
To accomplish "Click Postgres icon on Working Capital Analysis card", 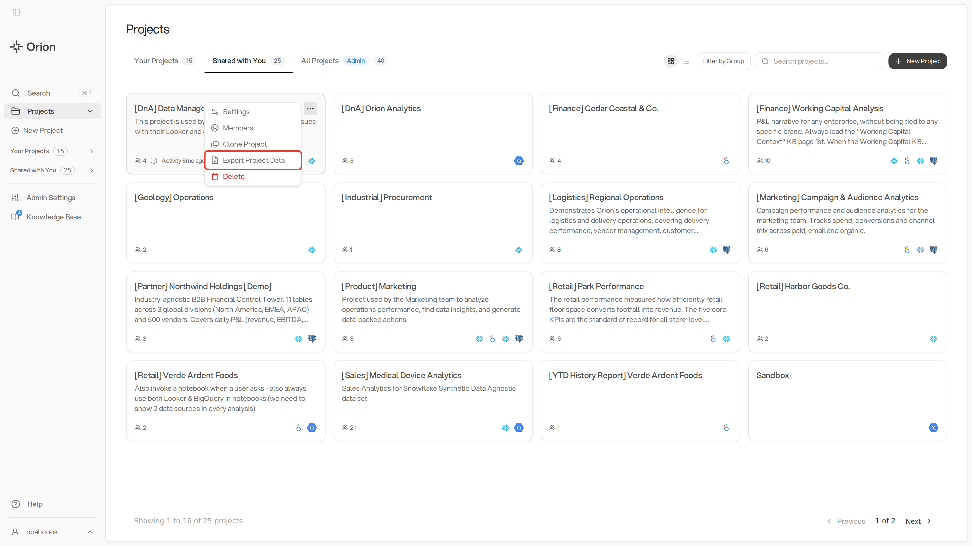I will pyautogui.click(x=934, y=161).
